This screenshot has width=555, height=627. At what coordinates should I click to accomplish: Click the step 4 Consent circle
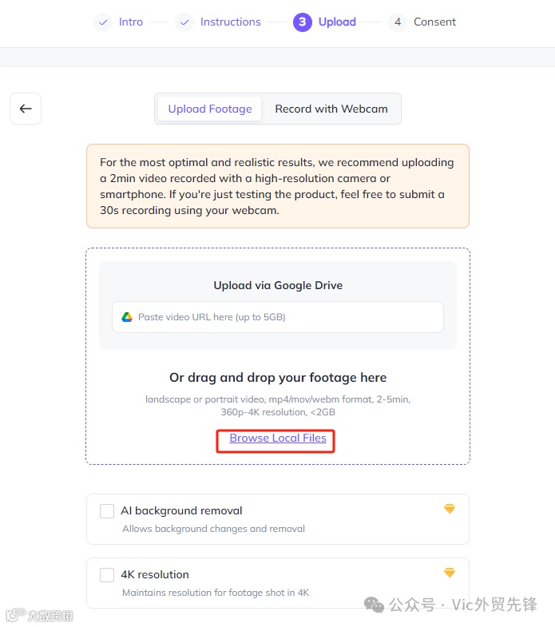[x=397, y=22]
